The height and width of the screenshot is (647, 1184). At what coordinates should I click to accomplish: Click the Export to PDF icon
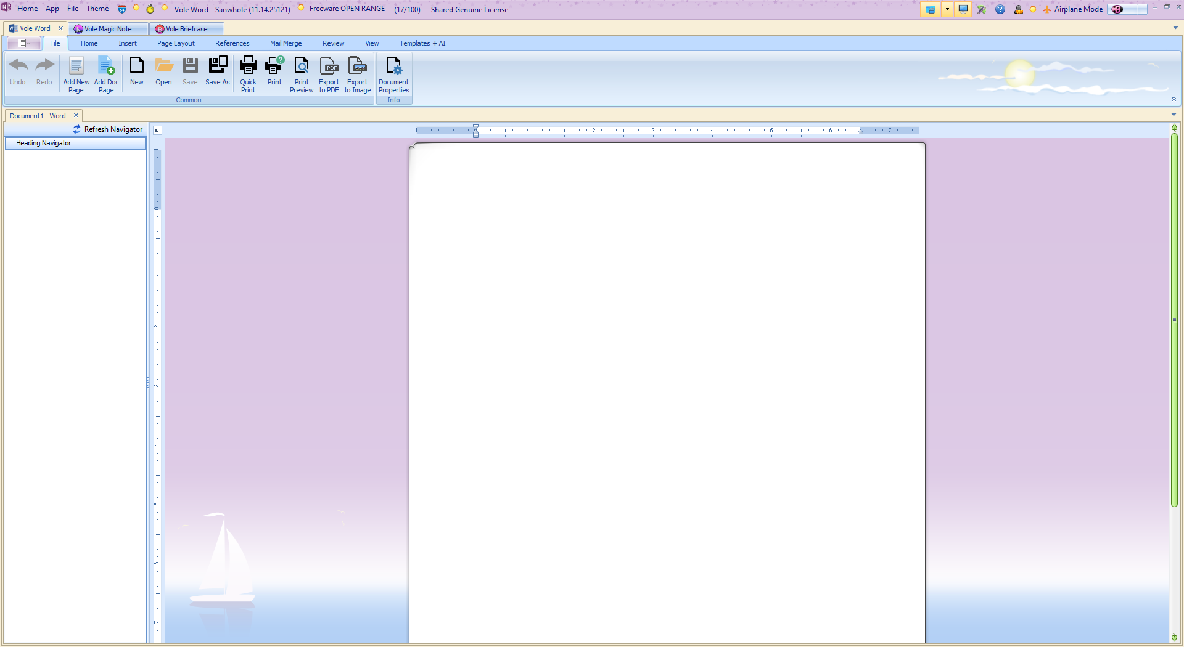[x=329, y=66]
